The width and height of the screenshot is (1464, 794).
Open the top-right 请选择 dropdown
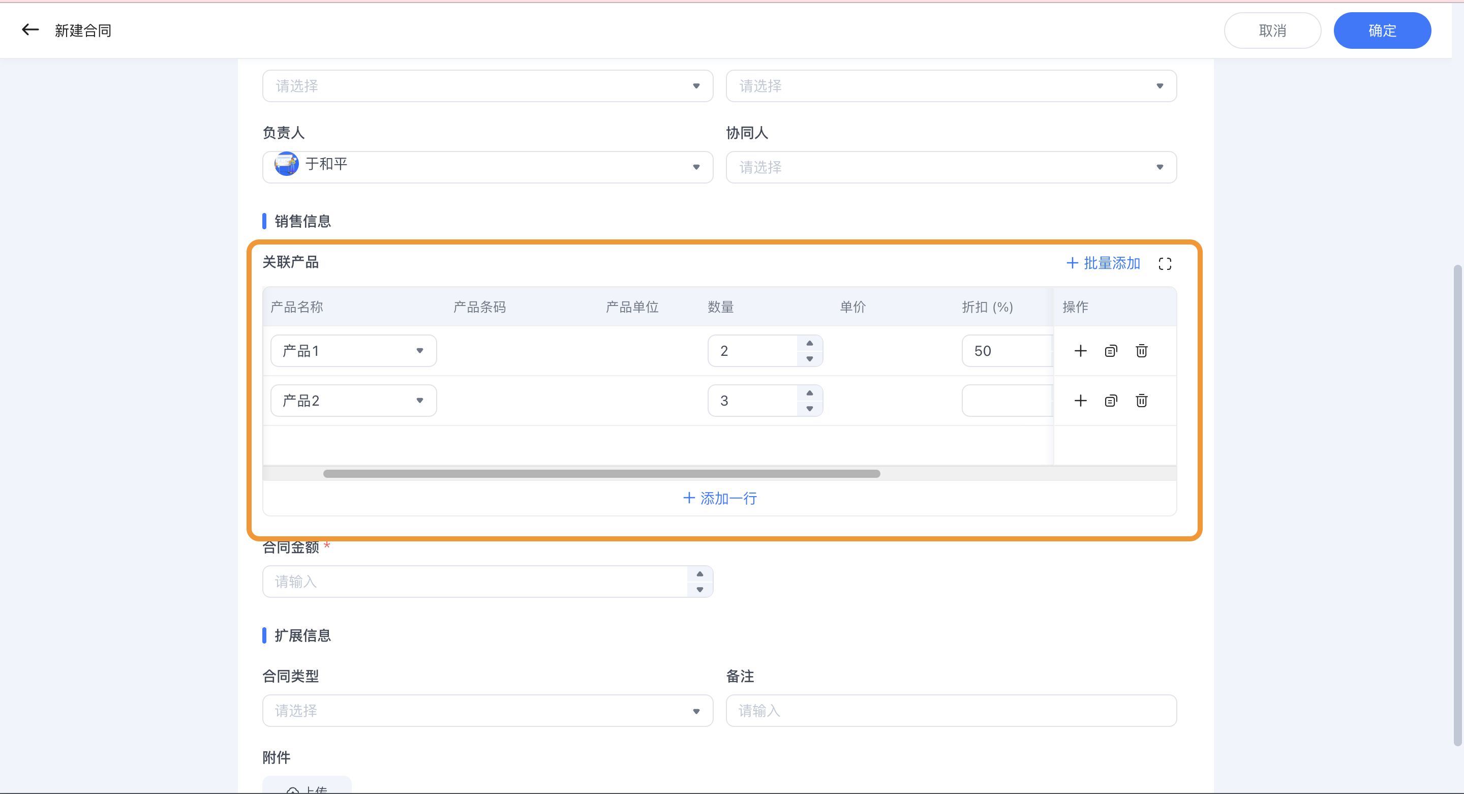click(951, 86)
